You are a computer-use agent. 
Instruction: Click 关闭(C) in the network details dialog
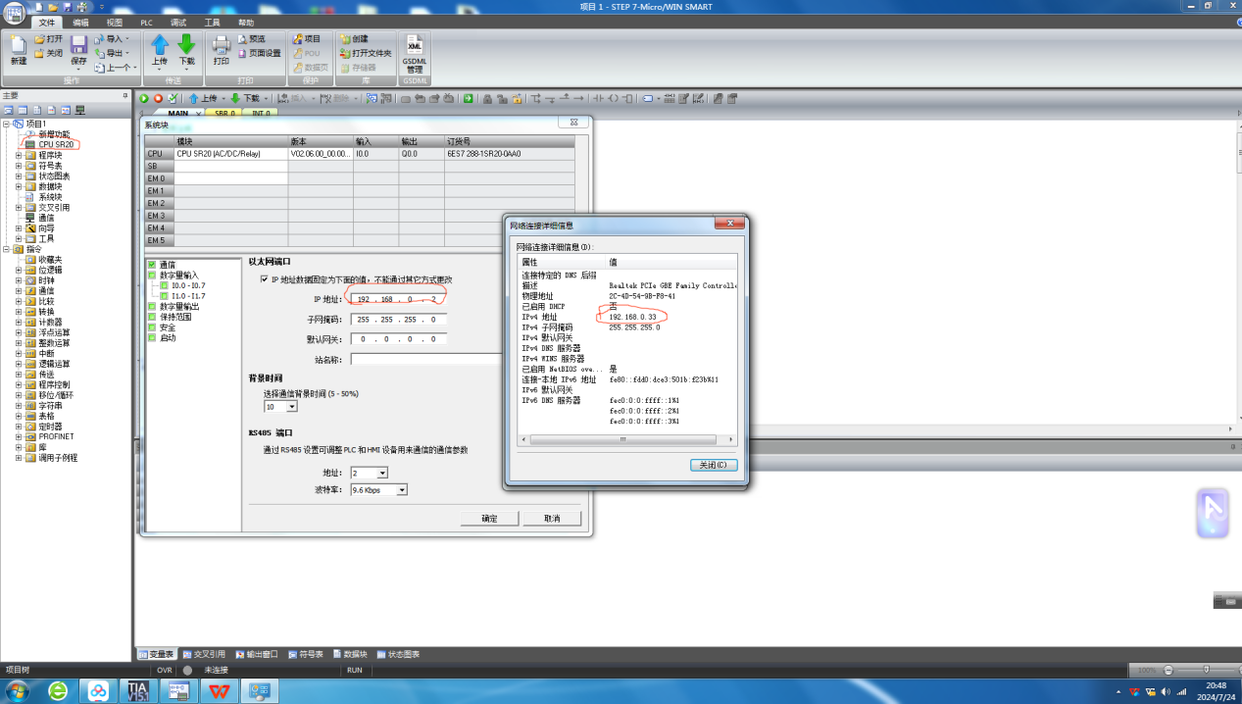tap(714, 465)
